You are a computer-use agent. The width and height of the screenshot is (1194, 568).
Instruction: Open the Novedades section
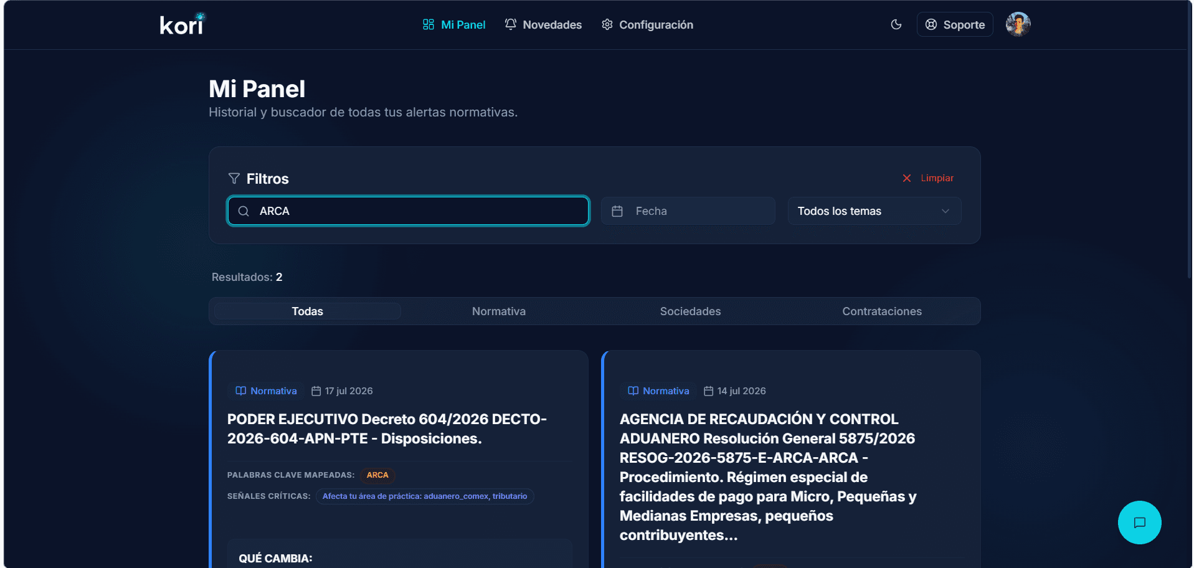543,25
